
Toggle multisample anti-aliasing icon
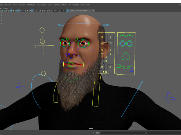click(x=32, y=11)
